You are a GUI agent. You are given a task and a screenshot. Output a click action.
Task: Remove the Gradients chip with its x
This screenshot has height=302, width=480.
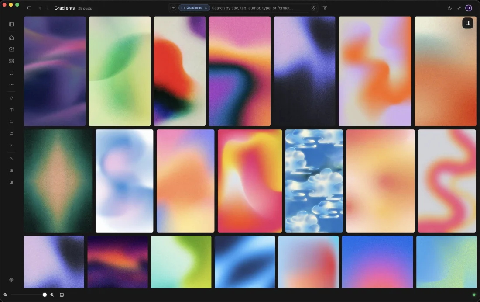pos(206,8)
